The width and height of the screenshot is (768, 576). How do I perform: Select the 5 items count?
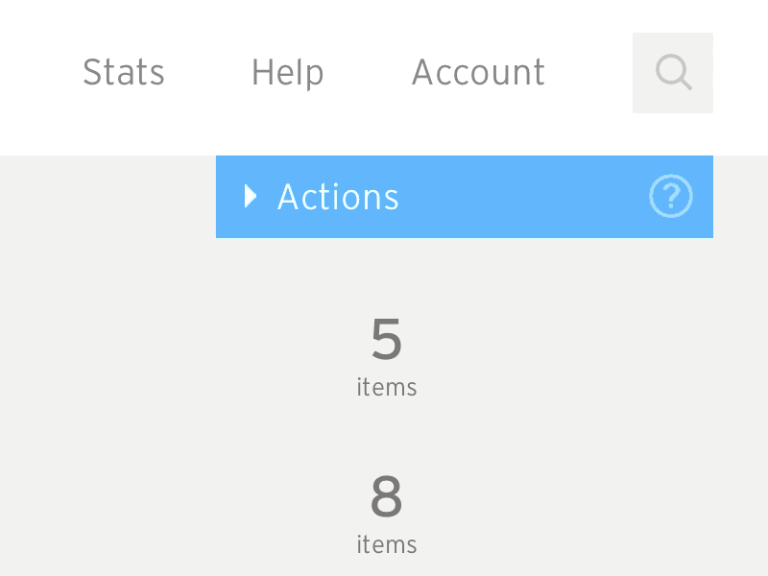387,356
